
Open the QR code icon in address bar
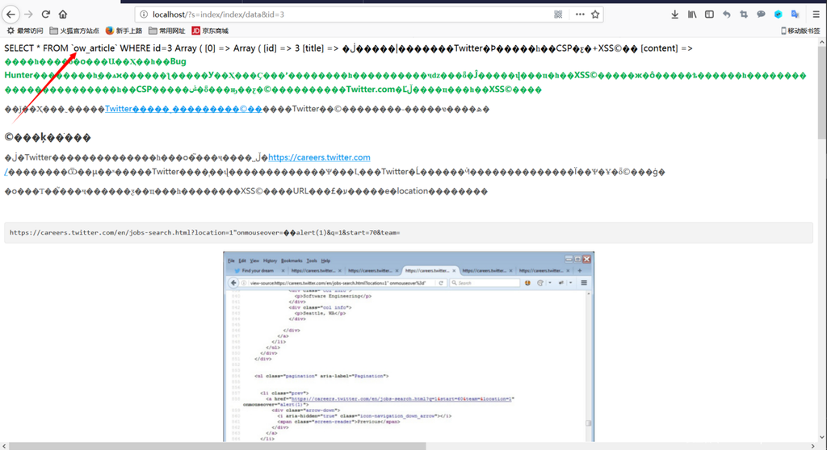point(558,15)
